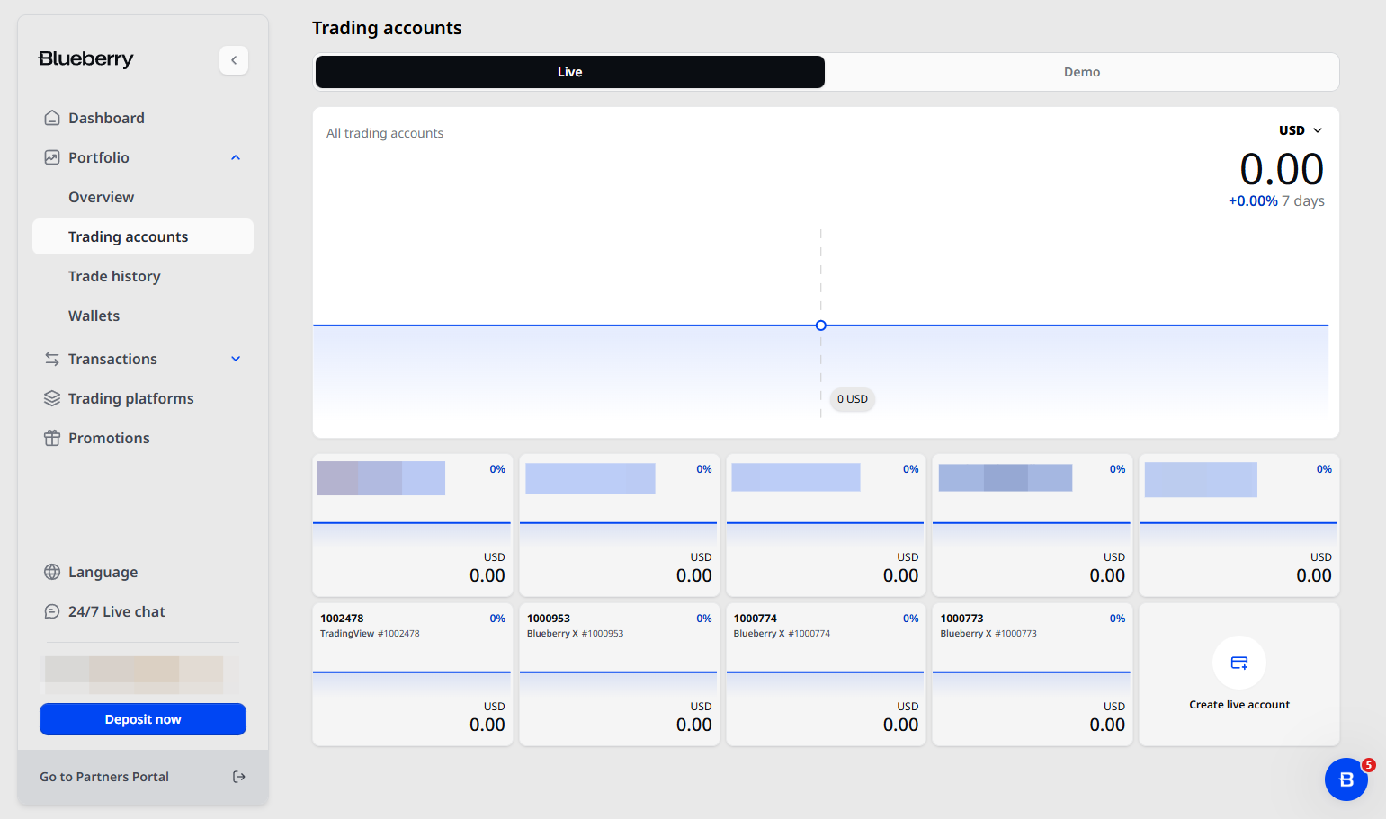
Task: Click the Transactions arrows icon
Action: (52, 359)
